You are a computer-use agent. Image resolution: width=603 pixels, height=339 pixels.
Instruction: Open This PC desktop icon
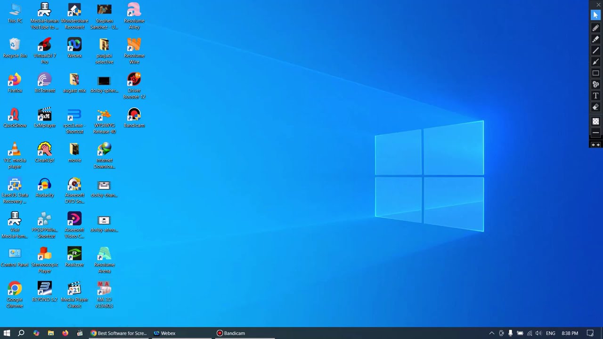click(15, 13)
